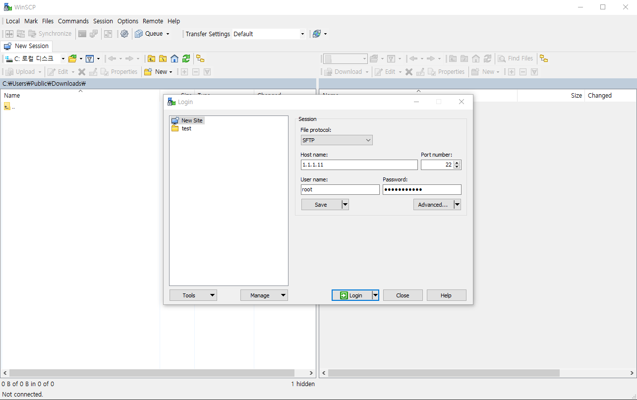Click the local back arrow icon
637x400 pixels.
[x=112, y=58]
